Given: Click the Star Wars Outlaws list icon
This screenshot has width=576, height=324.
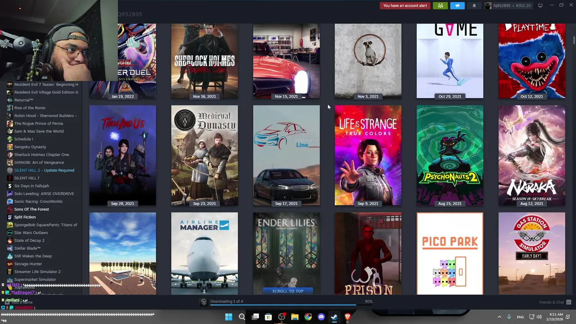Looking at the screenshot, I should pyautogui.click(x=10, y=233).
